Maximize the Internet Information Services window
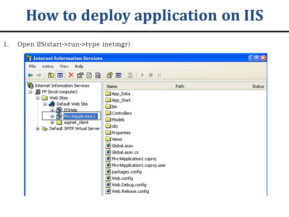Viewport: 289px width, 217px height. 257,58
